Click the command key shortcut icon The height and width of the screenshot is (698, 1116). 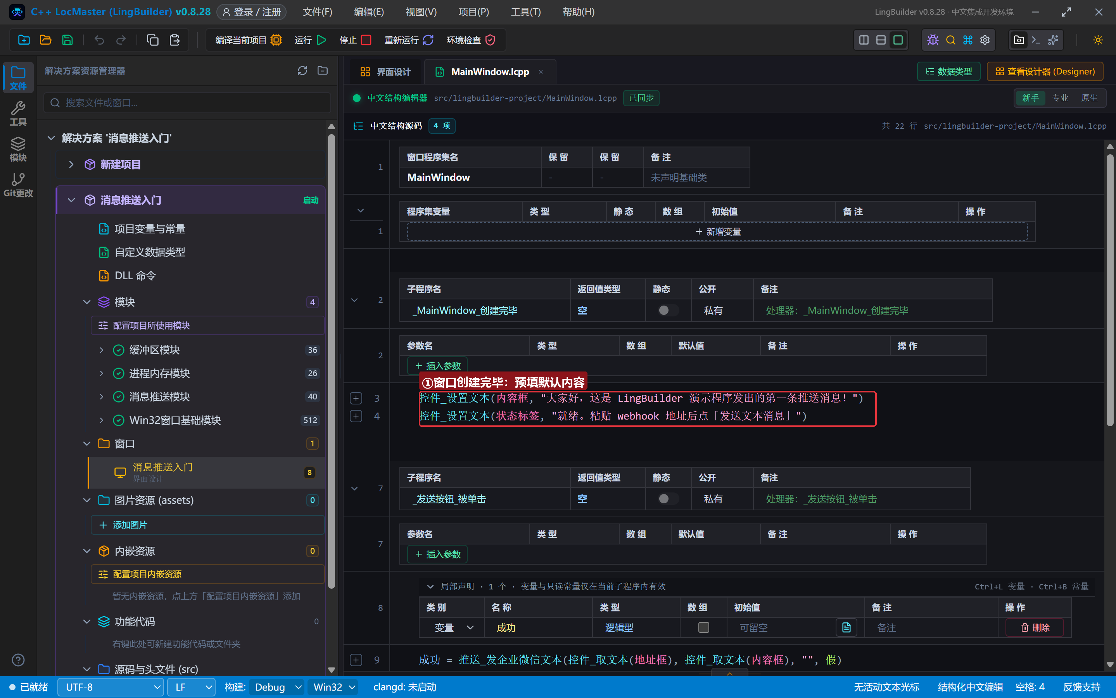pos(968,40)
